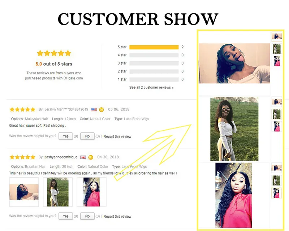Open the grass field review photo thumbnail
This screenshot has height=231, width=289.
coord(58,192)
